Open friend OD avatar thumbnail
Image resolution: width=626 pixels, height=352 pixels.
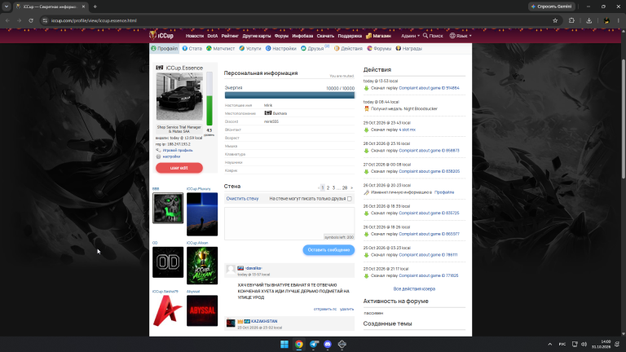click(168, 262)
